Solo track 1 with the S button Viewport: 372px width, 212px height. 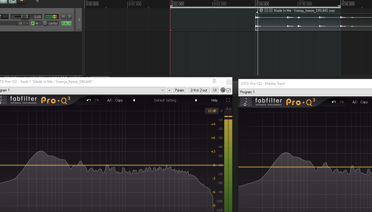(69, 17)
